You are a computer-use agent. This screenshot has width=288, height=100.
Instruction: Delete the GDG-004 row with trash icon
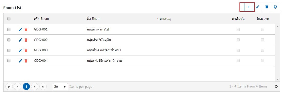[x=26, y=61]
